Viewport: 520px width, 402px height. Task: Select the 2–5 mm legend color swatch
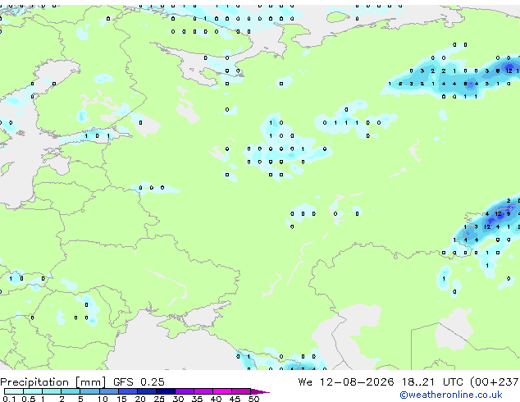click(71, 391)
